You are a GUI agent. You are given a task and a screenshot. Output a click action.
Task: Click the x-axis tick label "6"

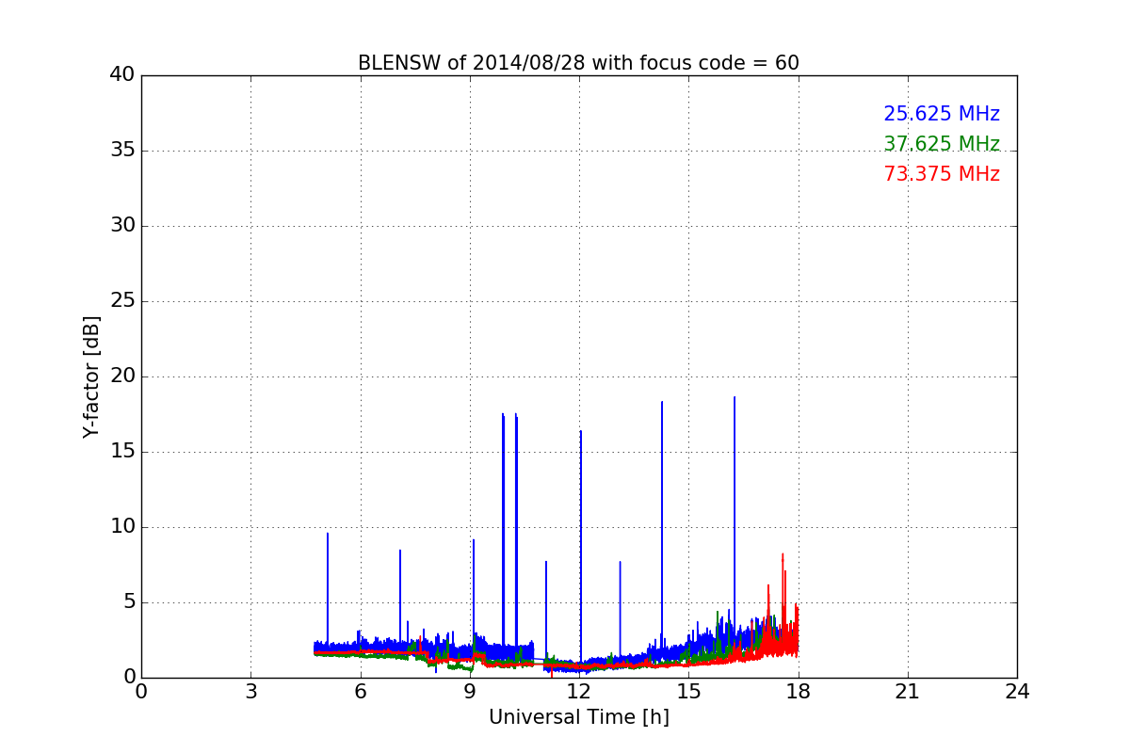pos(360,690)
